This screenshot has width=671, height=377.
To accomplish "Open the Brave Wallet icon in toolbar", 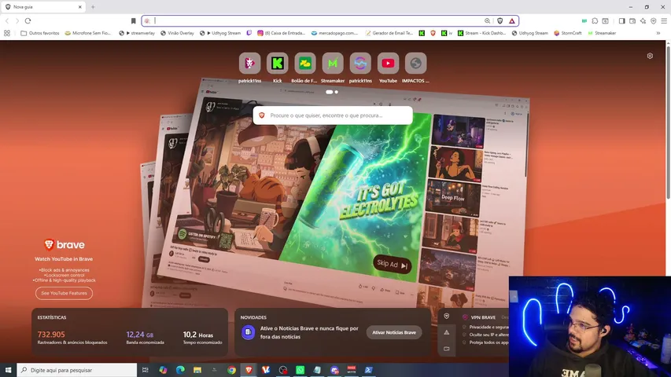I will 632,21.
